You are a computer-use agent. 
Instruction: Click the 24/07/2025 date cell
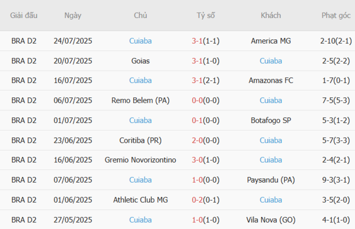73,40
